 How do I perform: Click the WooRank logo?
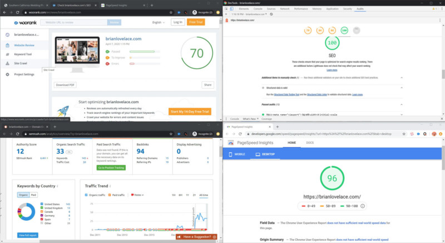[x=26, y=23]
